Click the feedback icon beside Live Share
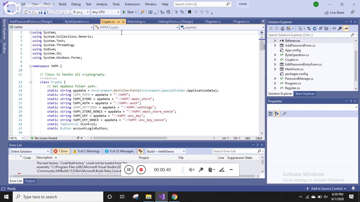Screen dimensions: 360x202 [x=352, y=12]
